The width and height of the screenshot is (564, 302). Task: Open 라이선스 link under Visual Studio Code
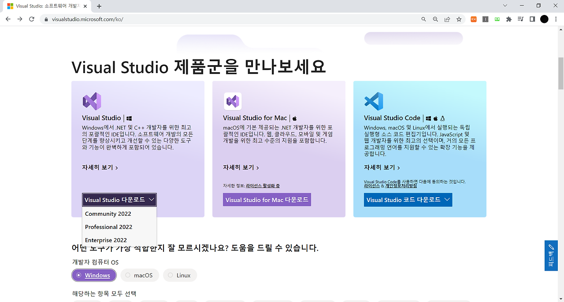pyautogui.click(x=371, y=186)
